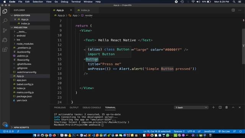Open the Manage gear menu
245x138 pixels.
pyautogui.click(x=5, y=124)
